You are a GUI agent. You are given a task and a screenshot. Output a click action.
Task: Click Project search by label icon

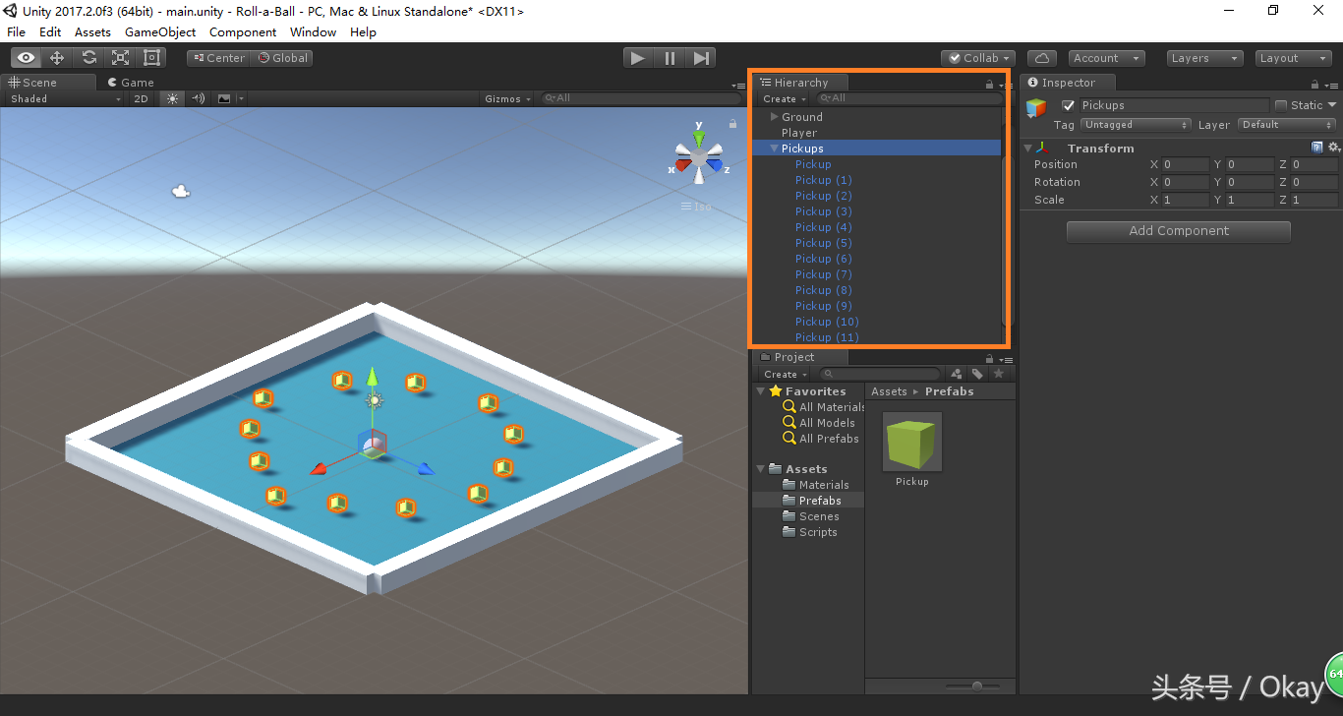(977, 374)
